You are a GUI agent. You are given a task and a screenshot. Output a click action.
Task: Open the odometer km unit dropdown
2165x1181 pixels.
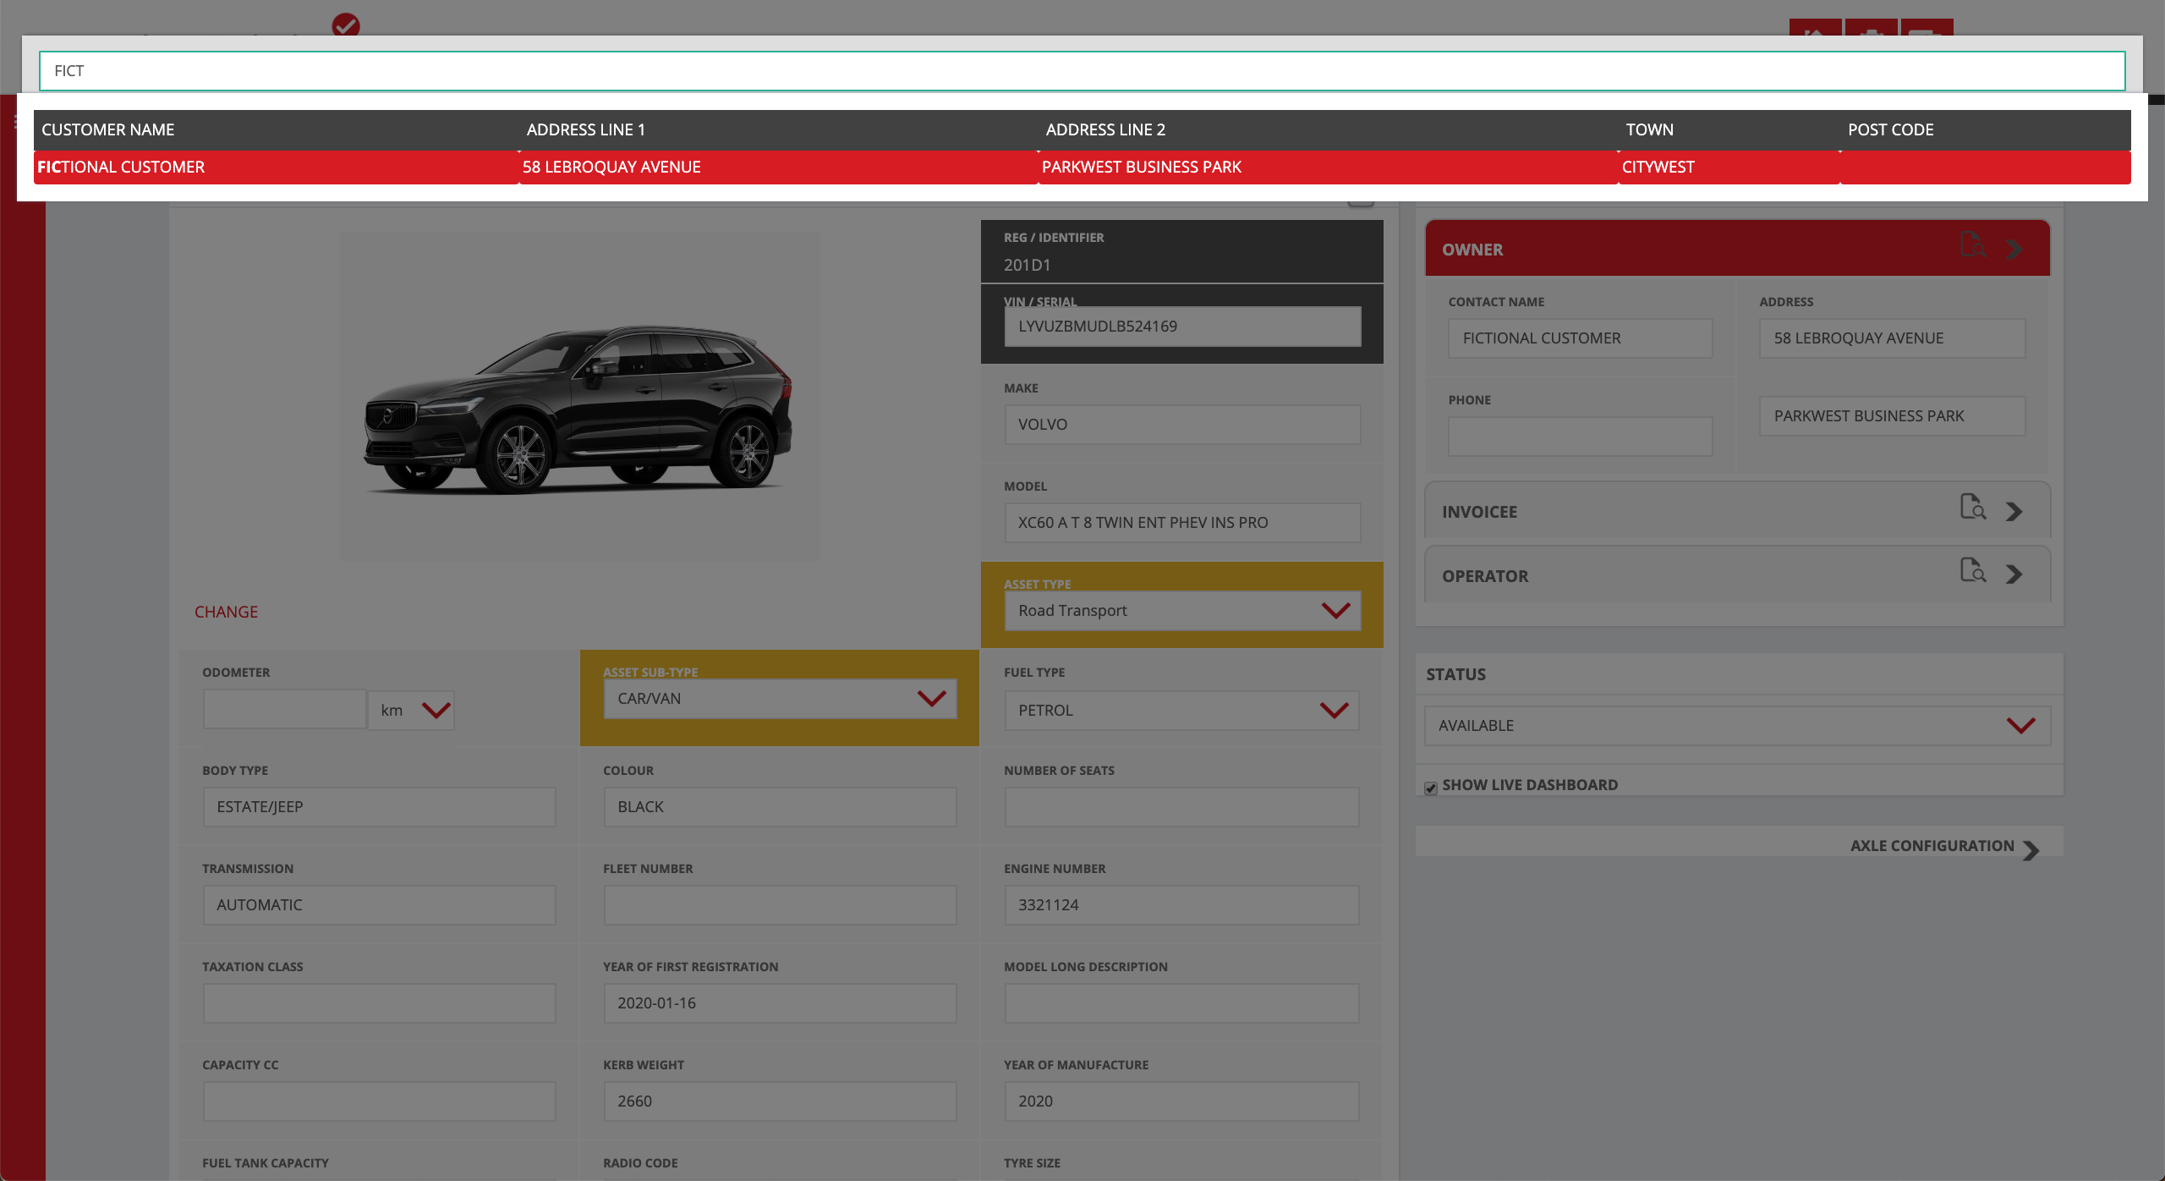tap(411, 711)
